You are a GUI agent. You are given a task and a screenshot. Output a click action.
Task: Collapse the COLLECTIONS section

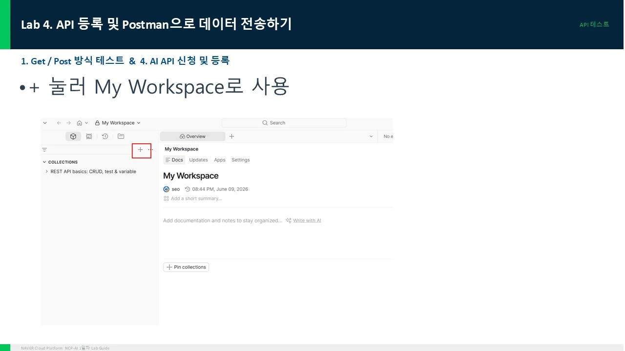click(44, 162)
